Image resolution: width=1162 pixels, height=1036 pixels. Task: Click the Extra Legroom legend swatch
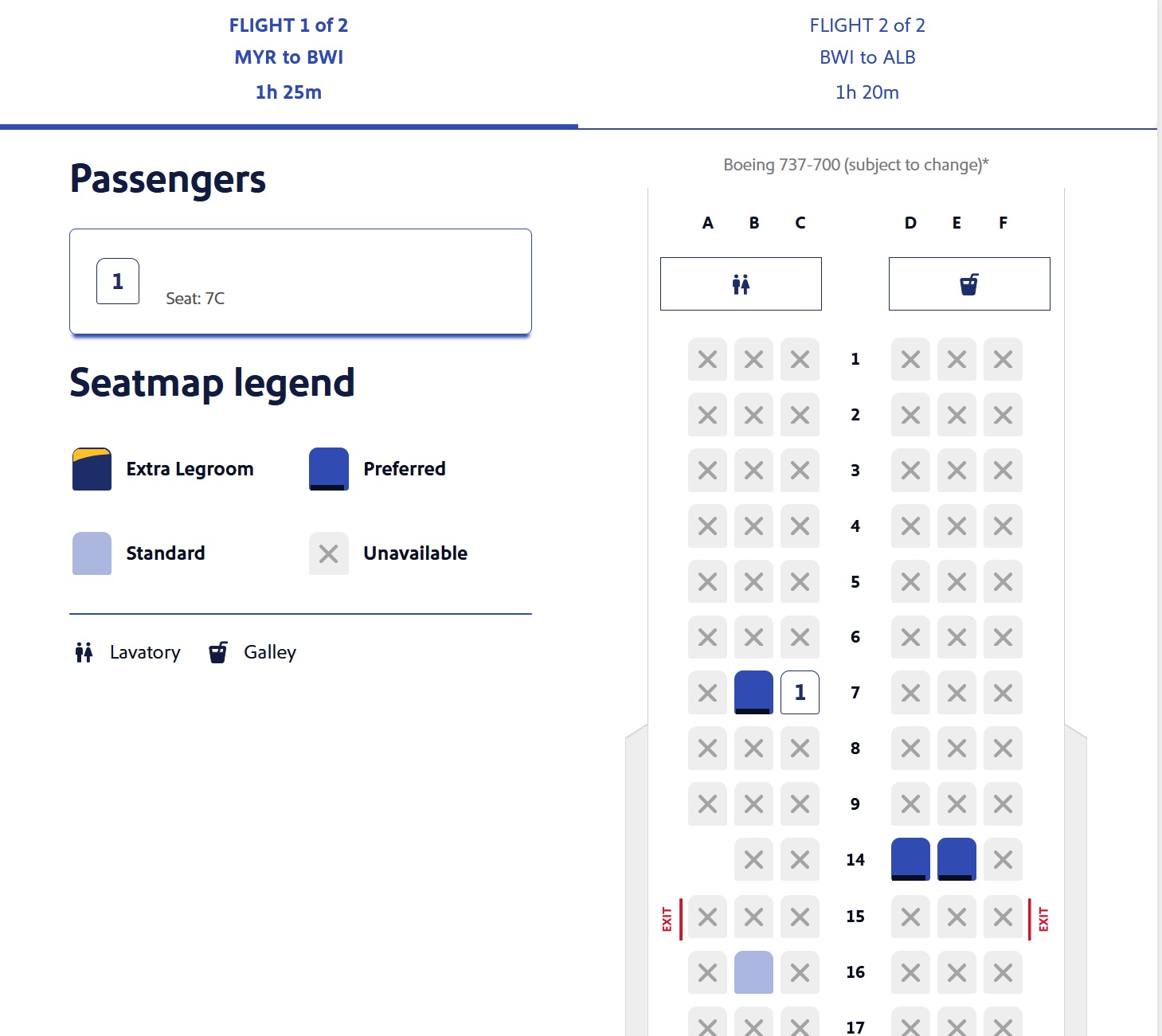(92, 469)
